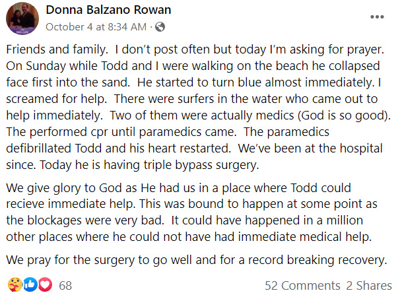Open the 2 Shares link
Image resolution: width=400 pixels, height=299 pixels.
pos(369,286)
